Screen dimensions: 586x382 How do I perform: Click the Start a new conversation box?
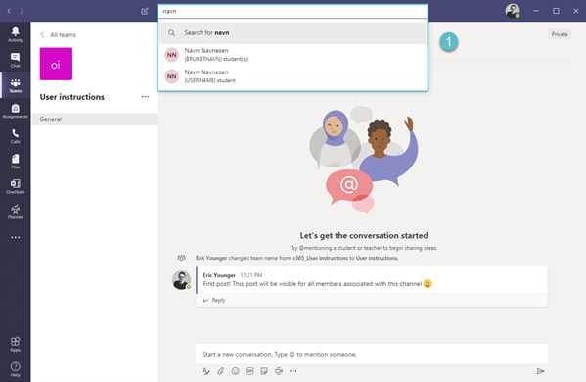click(x=372, y=354)
